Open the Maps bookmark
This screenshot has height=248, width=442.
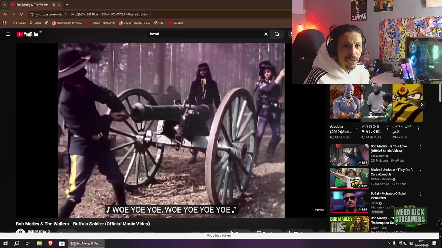(x=35, y=23)
